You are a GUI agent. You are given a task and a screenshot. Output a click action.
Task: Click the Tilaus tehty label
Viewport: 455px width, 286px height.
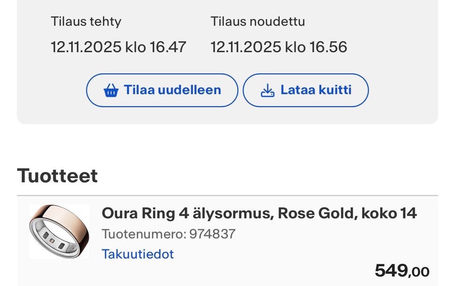pos(86,22)
